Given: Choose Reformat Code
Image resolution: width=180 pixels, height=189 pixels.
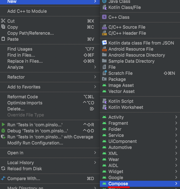Looking at the screenshot, I should tap(23, 97).
